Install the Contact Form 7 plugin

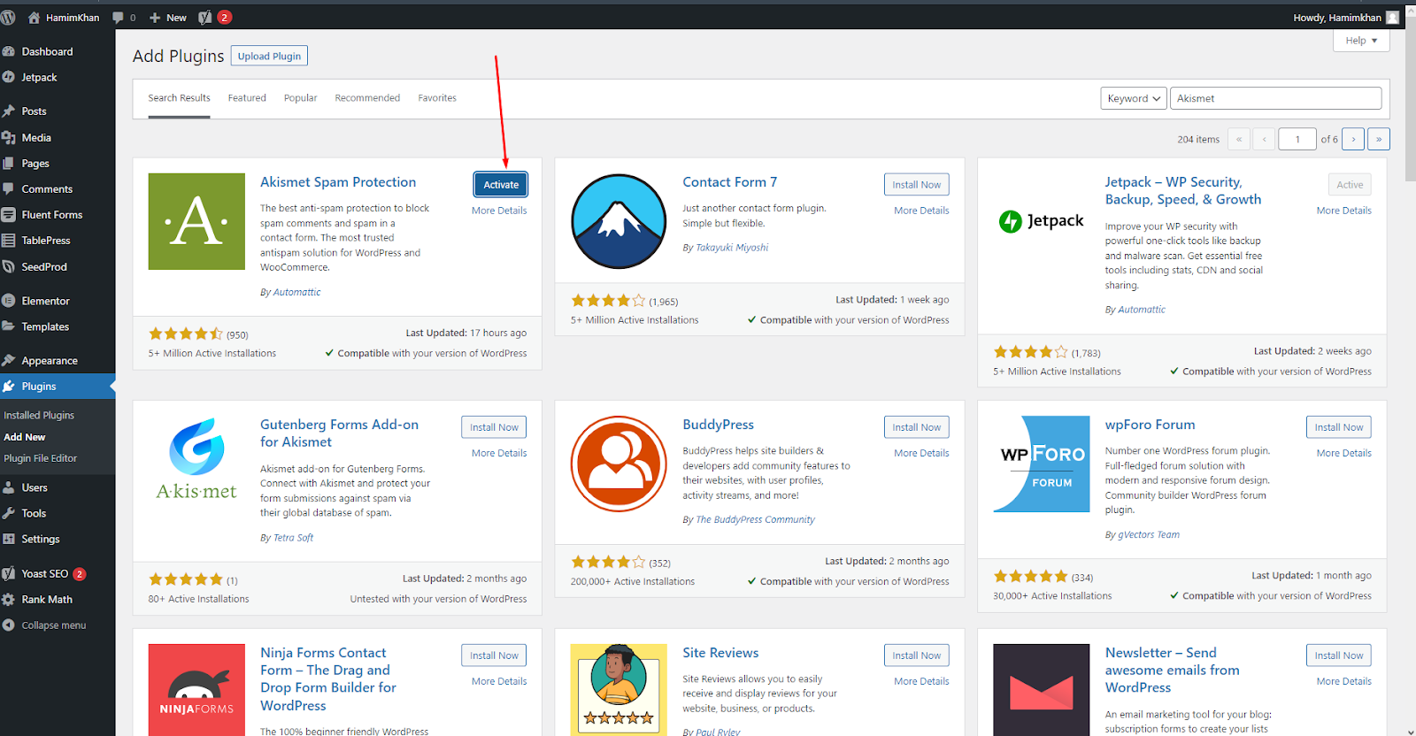pyautogui.click(x=917, y=185)
